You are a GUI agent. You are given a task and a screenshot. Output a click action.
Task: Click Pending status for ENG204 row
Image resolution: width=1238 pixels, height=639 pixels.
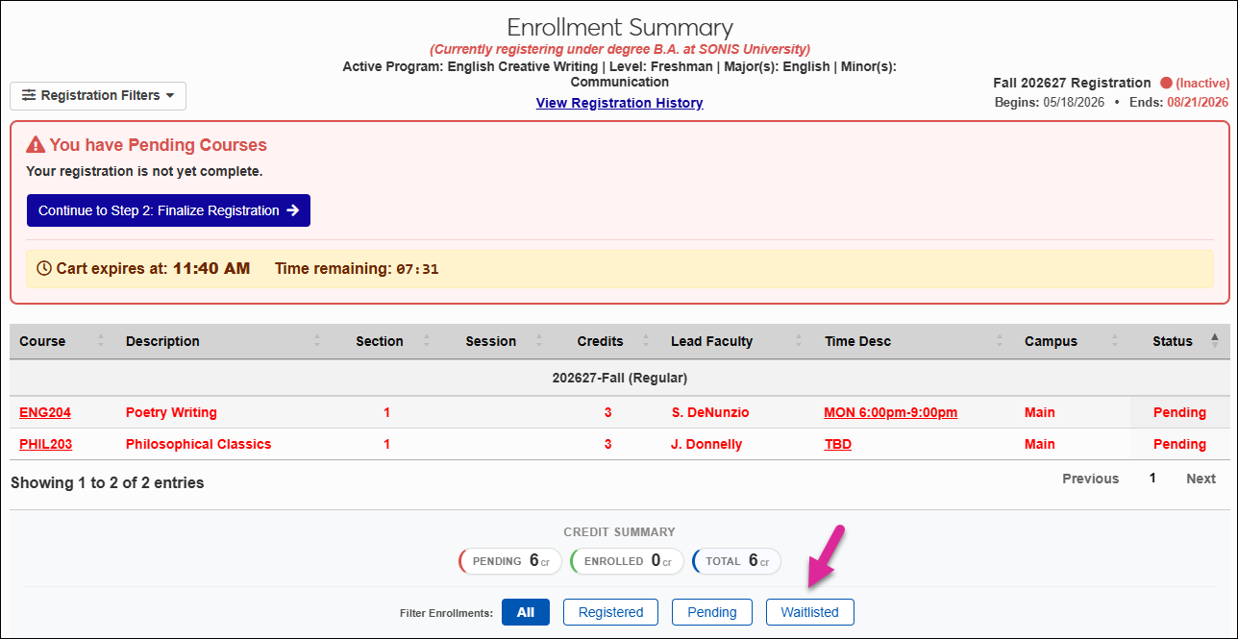coord(1179,412)
